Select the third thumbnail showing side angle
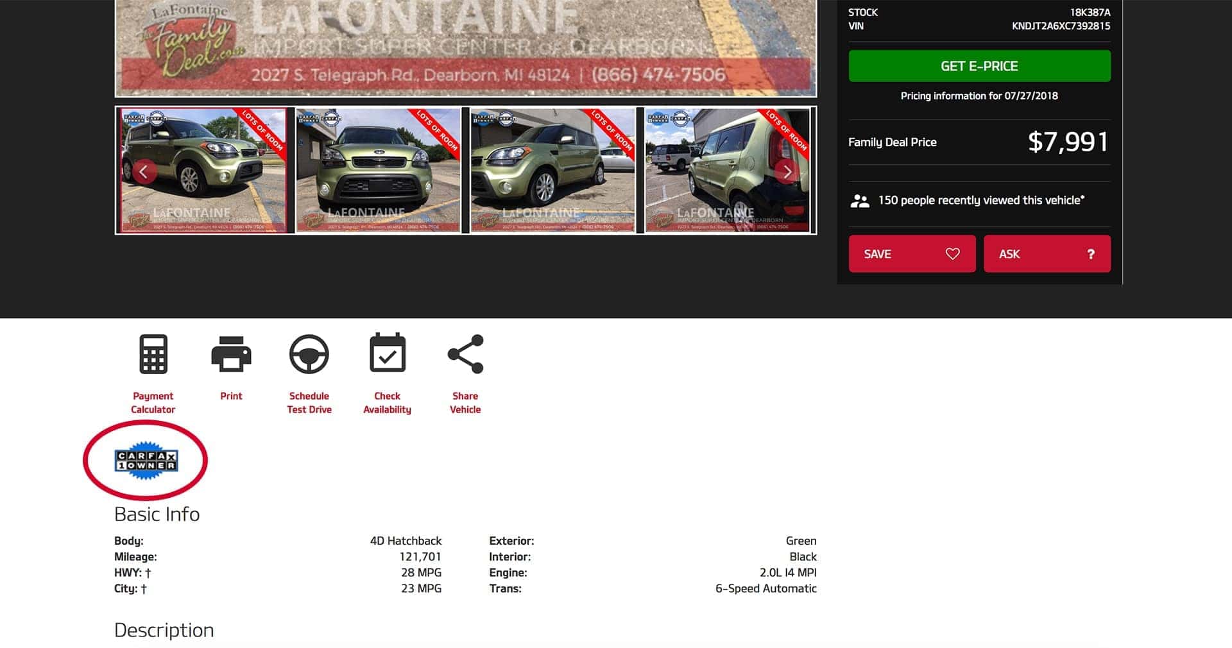This screenshot has width=1232, height=648. [x=553, y=170]
